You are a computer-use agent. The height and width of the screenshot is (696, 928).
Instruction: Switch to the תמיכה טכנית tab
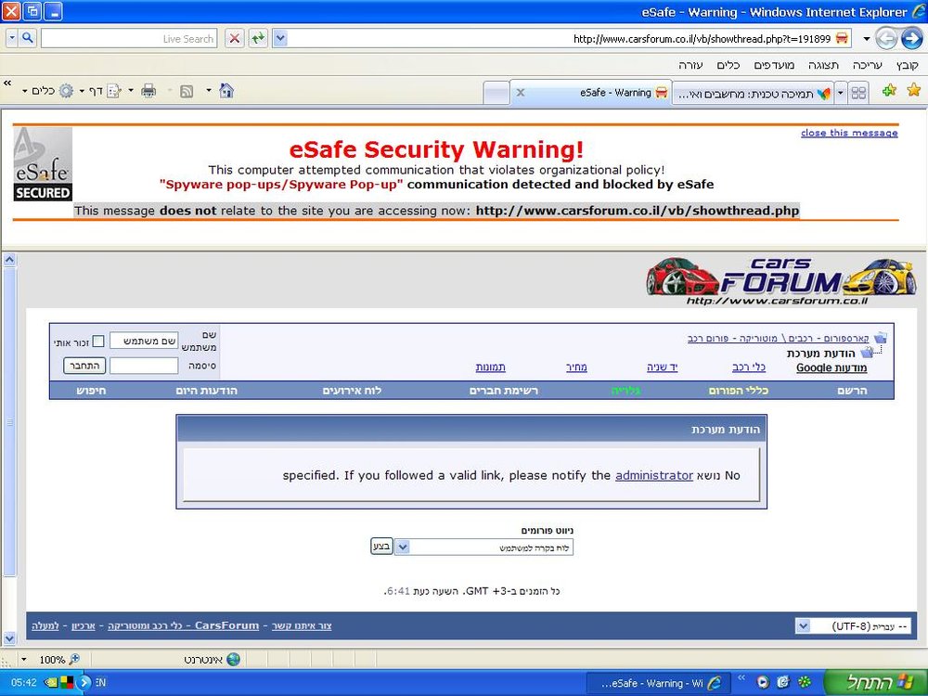pos(753,94)
